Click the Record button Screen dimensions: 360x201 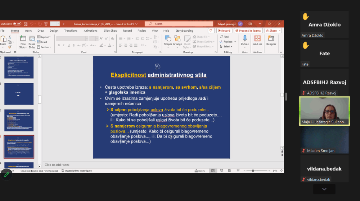[224, 31]
